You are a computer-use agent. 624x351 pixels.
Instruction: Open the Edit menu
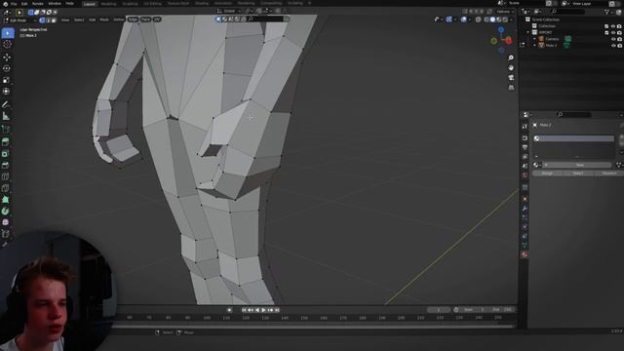tap(24, 4)
